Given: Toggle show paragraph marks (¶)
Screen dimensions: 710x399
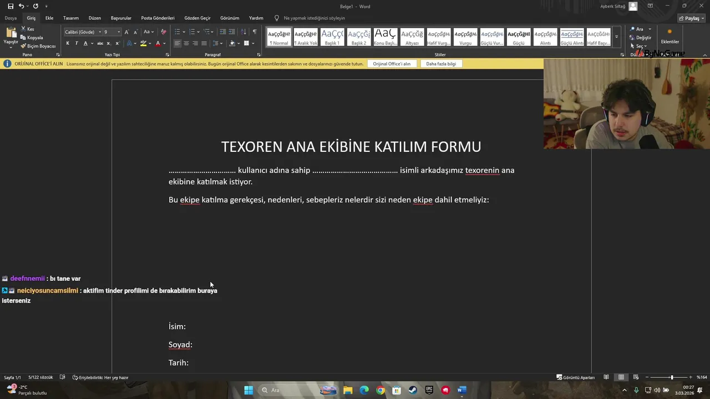Looking at the screenshot, I should (255, 32).
